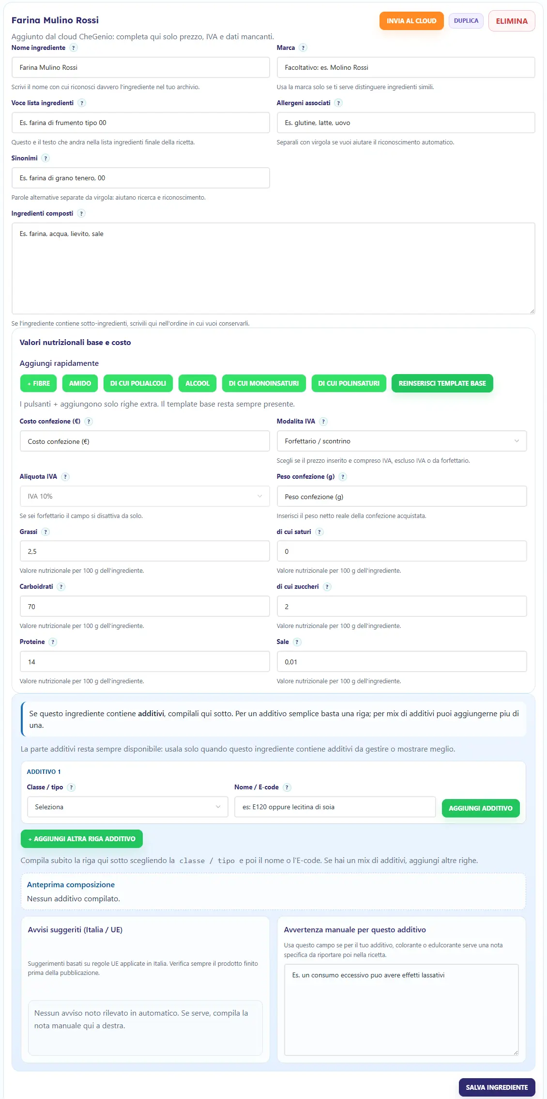This screenshot has height=1099, width=547.
Task: Click REINSERISCI TEMPLATE BASE button
Action: click(x=442, y=383)
